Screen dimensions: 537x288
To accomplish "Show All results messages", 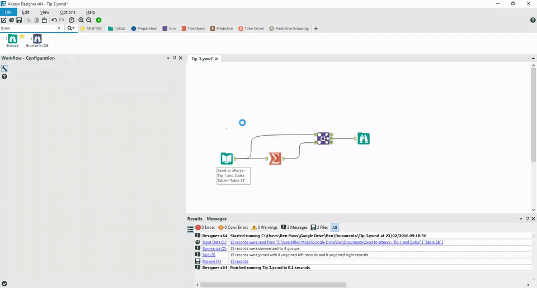I will [335, 228].
